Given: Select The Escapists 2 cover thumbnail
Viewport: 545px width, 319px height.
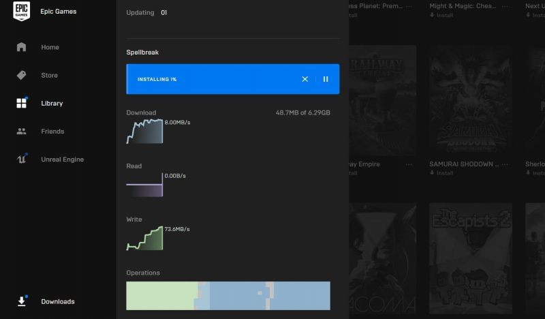Looking at the screenshot, I should pos(470,258).
